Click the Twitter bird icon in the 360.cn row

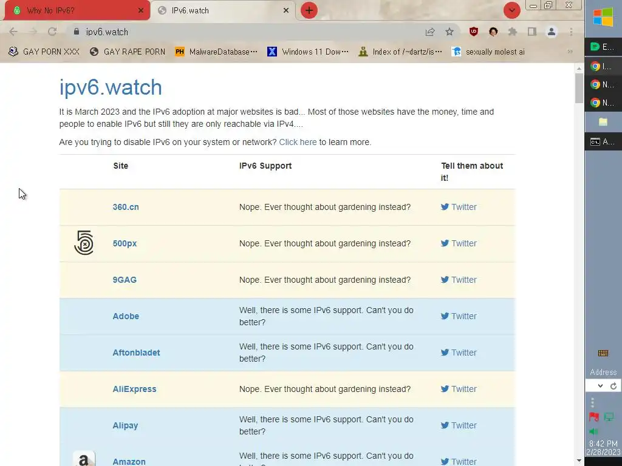click(445, 207)
